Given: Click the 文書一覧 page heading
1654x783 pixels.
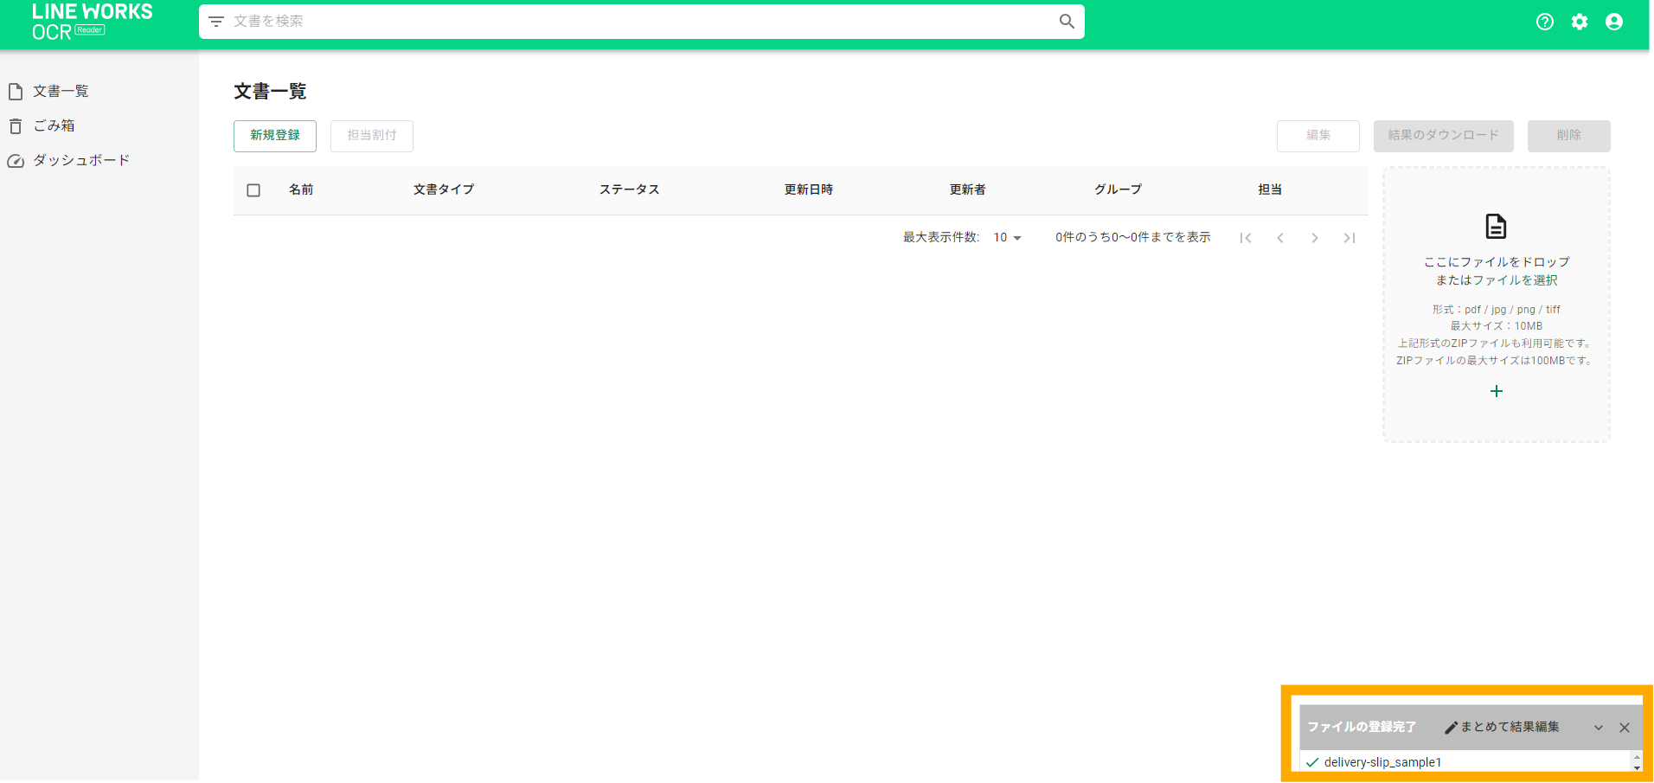Looking at the screenshot, I should pyautogui.click(x=270, y=91).
